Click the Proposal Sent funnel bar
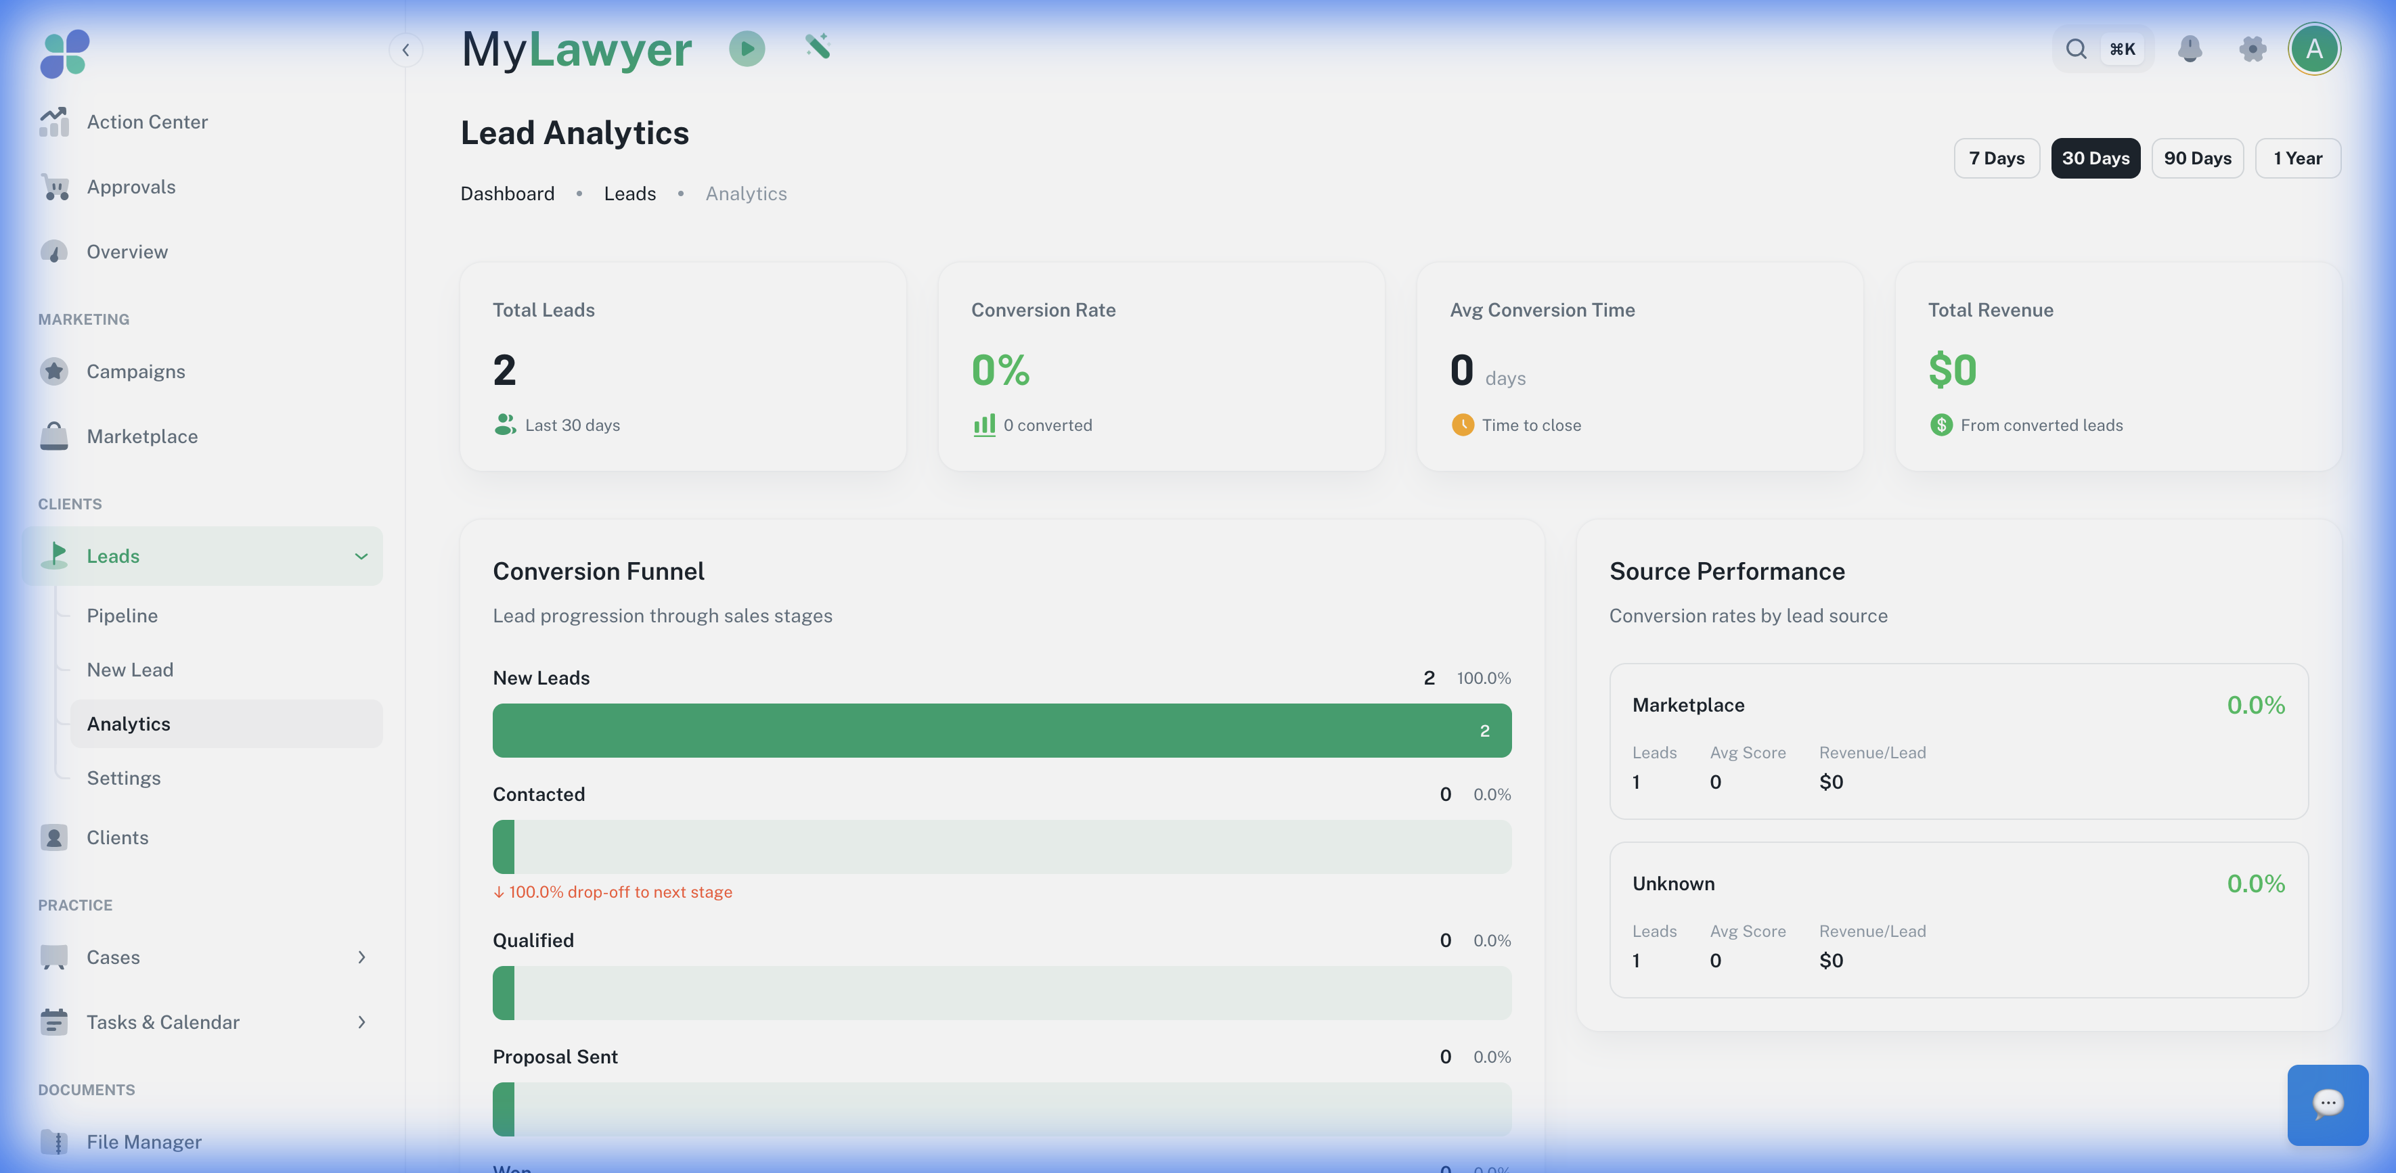Viewport: 2396px width, 1173px height. pyautogui.click(x=1002, y=1109)
